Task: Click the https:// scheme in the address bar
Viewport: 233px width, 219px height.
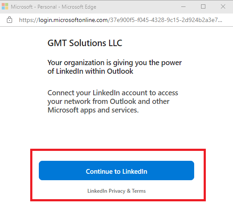Action: (x=28, y=20)
